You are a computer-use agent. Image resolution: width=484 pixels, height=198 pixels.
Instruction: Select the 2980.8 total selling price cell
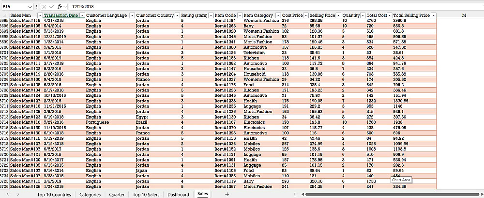click(x=414, y=21)
